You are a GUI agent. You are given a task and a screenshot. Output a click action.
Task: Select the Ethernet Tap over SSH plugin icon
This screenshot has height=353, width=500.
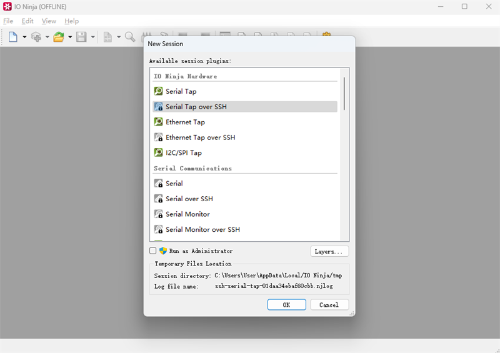pos(159,137)
